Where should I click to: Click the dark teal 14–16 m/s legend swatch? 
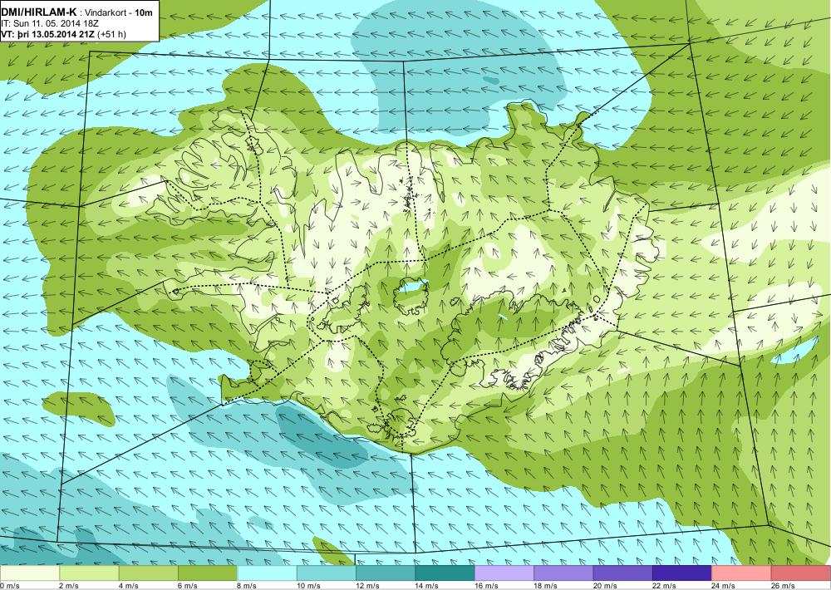pos(445,573)
